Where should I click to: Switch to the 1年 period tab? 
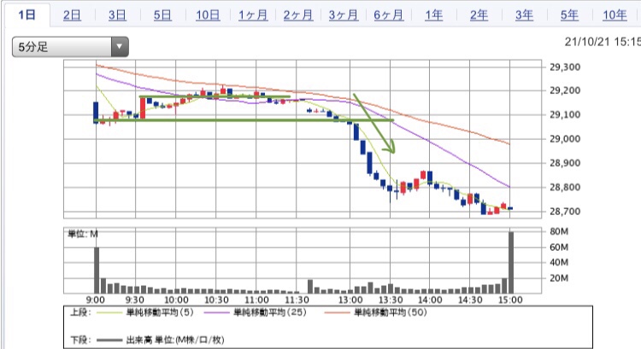[433, 15]
